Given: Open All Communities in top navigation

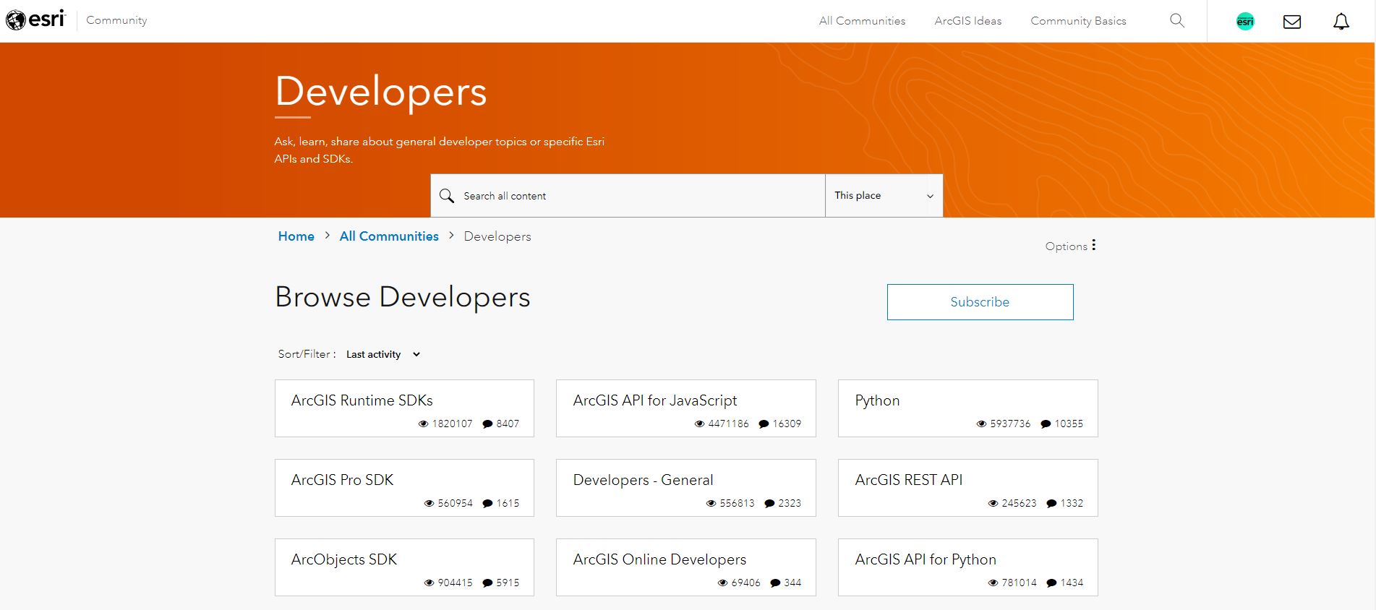Looking at the screenshot, I should tap(862, 21).
